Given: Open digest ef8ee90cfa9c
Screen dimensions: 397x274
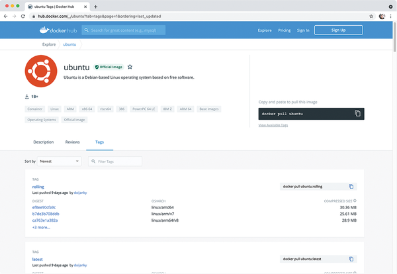Looking at the screenshot, I should click(44, 207).
